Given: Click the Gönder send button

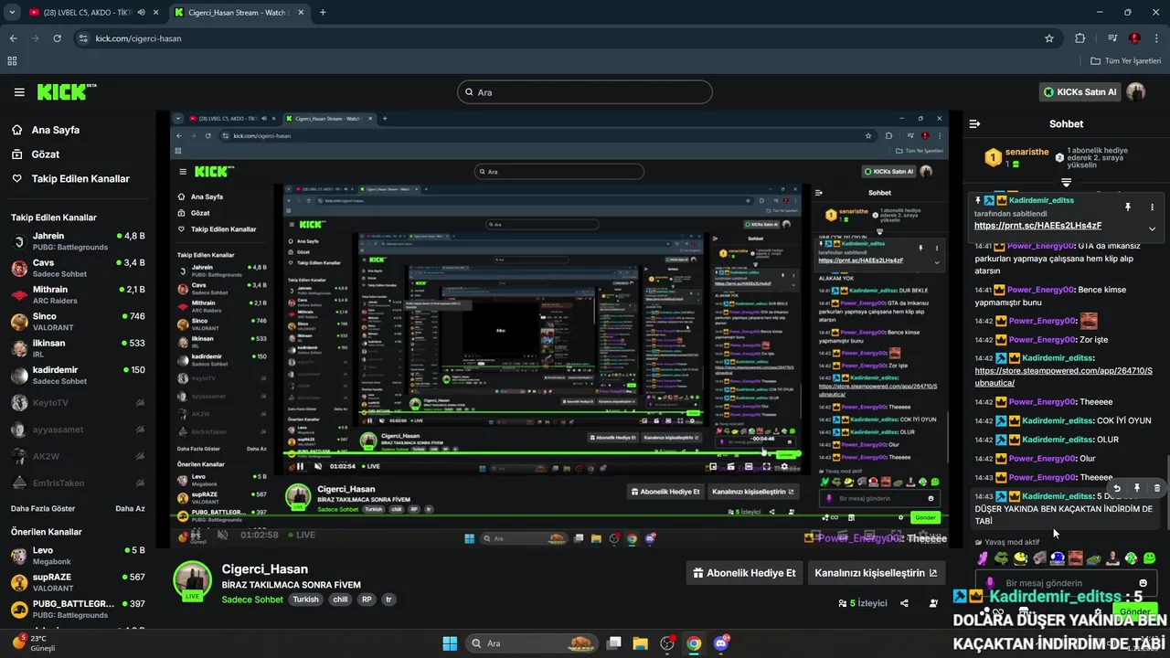Looking at the screenshot, I should (x=1134, y=611).
